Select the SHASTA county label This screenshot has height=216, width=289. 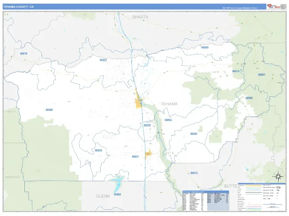click(x=140, y=17)
